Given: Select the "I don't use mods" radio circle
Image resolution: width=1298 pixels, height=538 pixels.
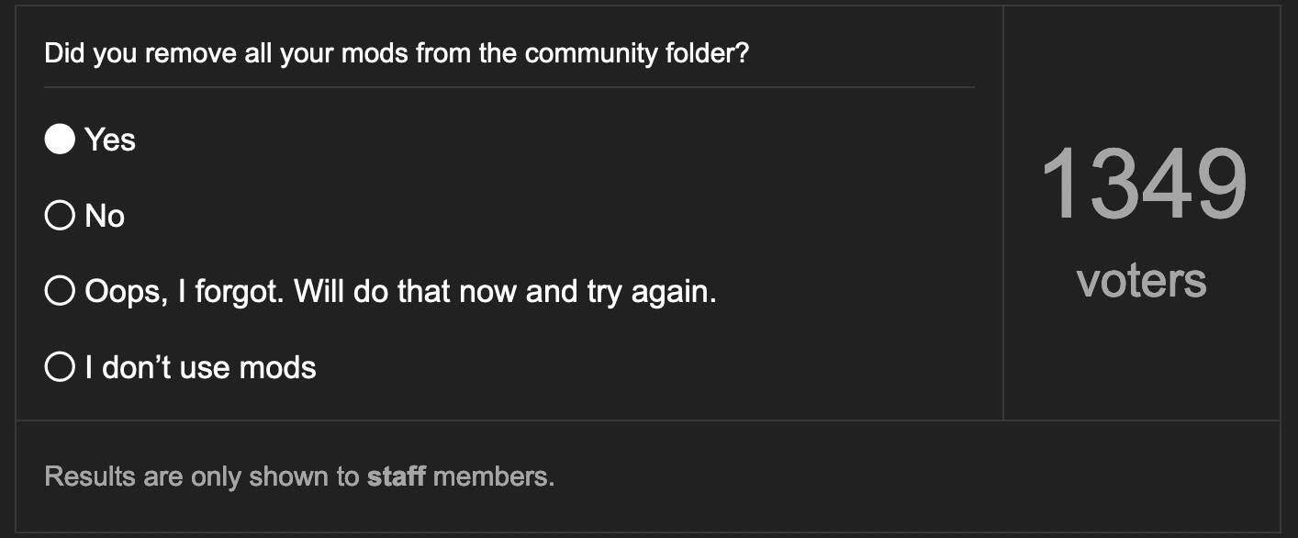Looking at the screenshot, I should [60, 367].
